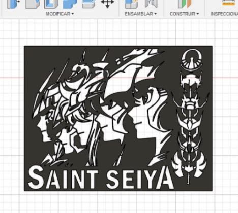Click the Offset Plane icon in Construir
Image resolution: width=238 pixels, height=213 pixels.
185,4
